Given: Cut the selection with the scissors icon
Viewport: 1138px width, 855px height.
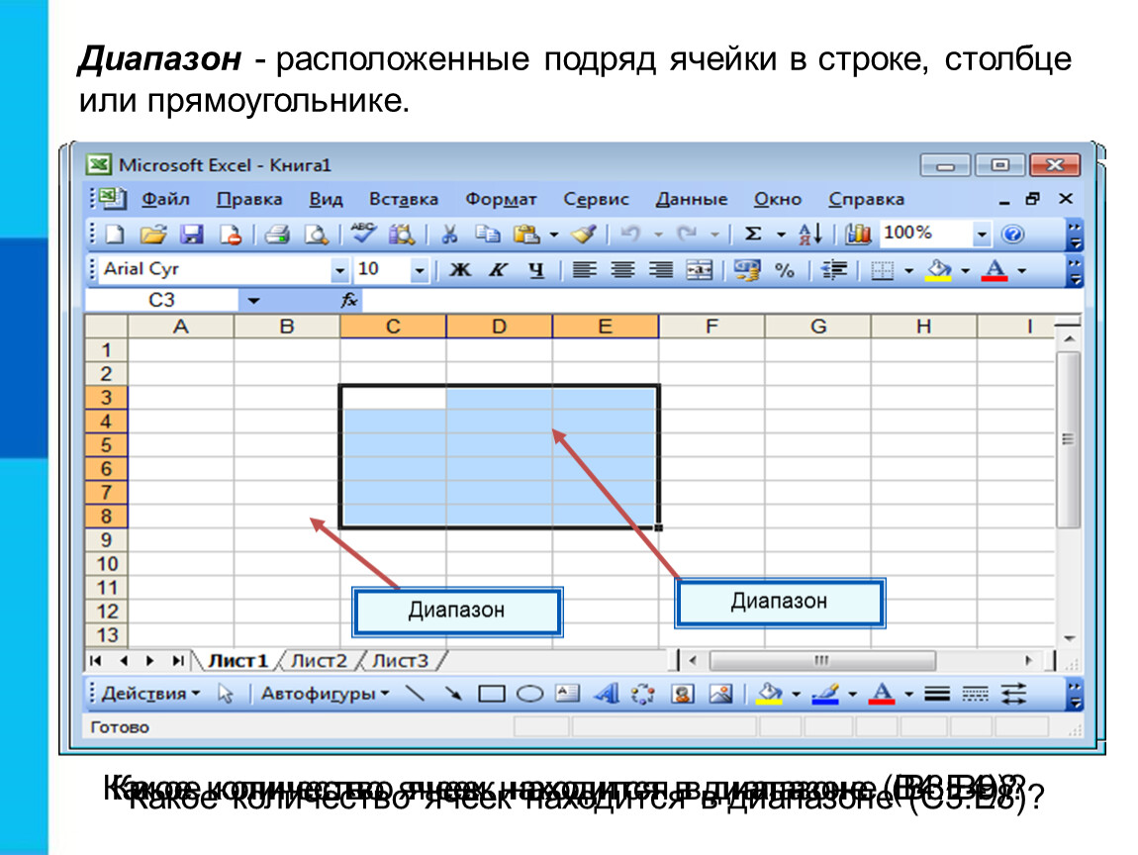Looking at the screenshot, I should click(x=449, y=234).
